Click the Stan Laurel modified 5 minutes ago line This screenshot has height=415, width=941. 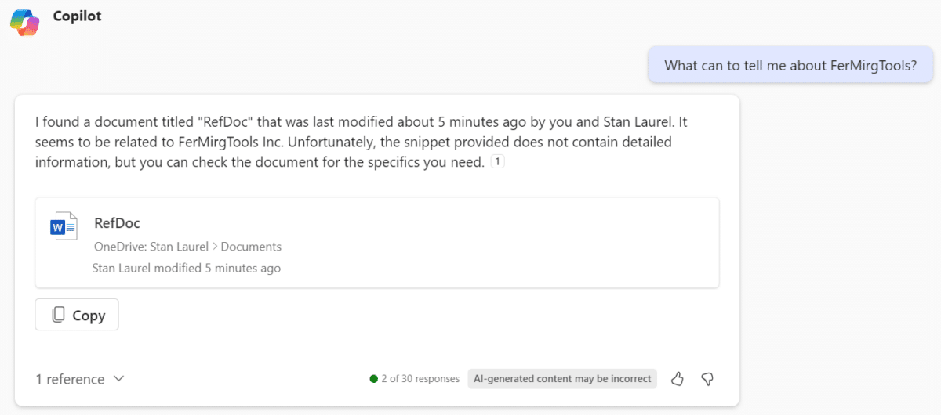pos(187,268)
